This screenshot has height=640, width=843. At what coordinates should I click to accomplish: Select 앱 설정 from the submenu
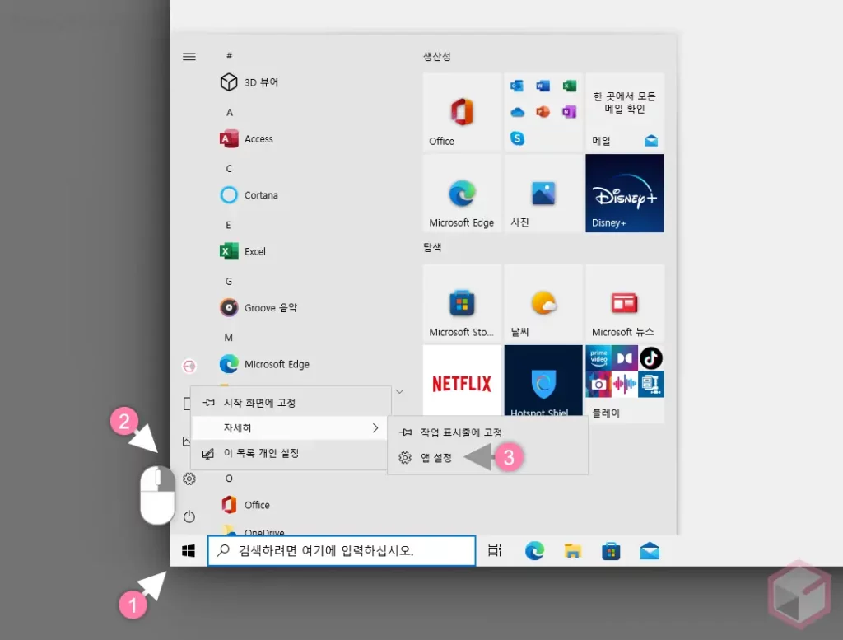[x=437, y=458]
